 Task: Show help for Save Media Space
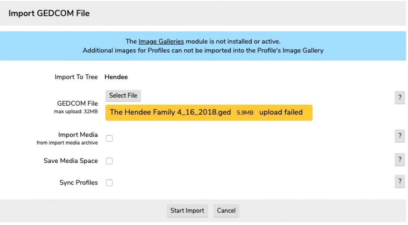coord(400,159)
